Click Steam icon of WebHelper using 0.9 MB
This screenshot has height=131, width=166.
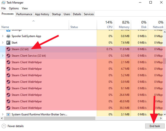[8, 82]
